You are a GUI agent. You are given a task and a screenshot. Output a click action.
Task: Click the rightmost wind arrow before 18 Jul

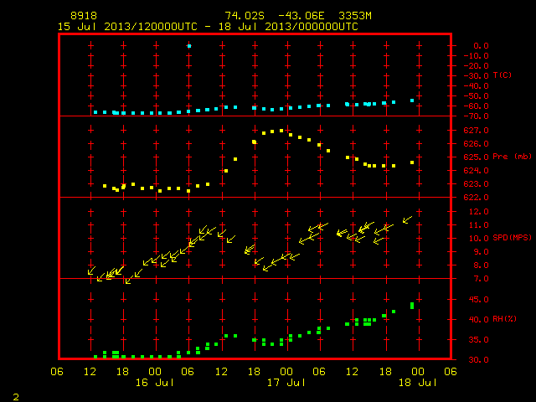[x=407, y=219]
